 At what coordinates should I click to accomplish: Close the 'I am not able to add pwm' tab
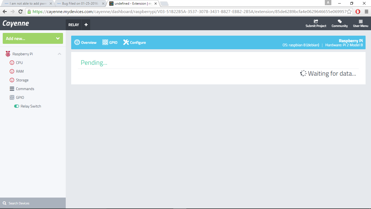pos(51,4)
